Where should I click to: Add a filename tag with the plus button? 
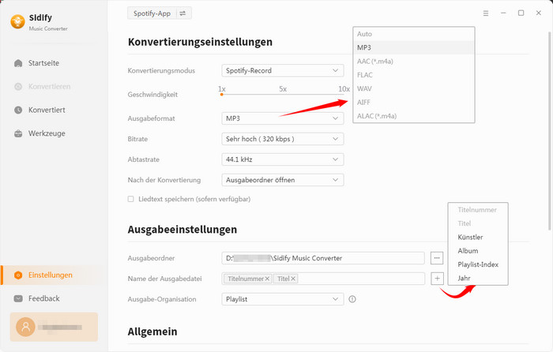(437, 279)
